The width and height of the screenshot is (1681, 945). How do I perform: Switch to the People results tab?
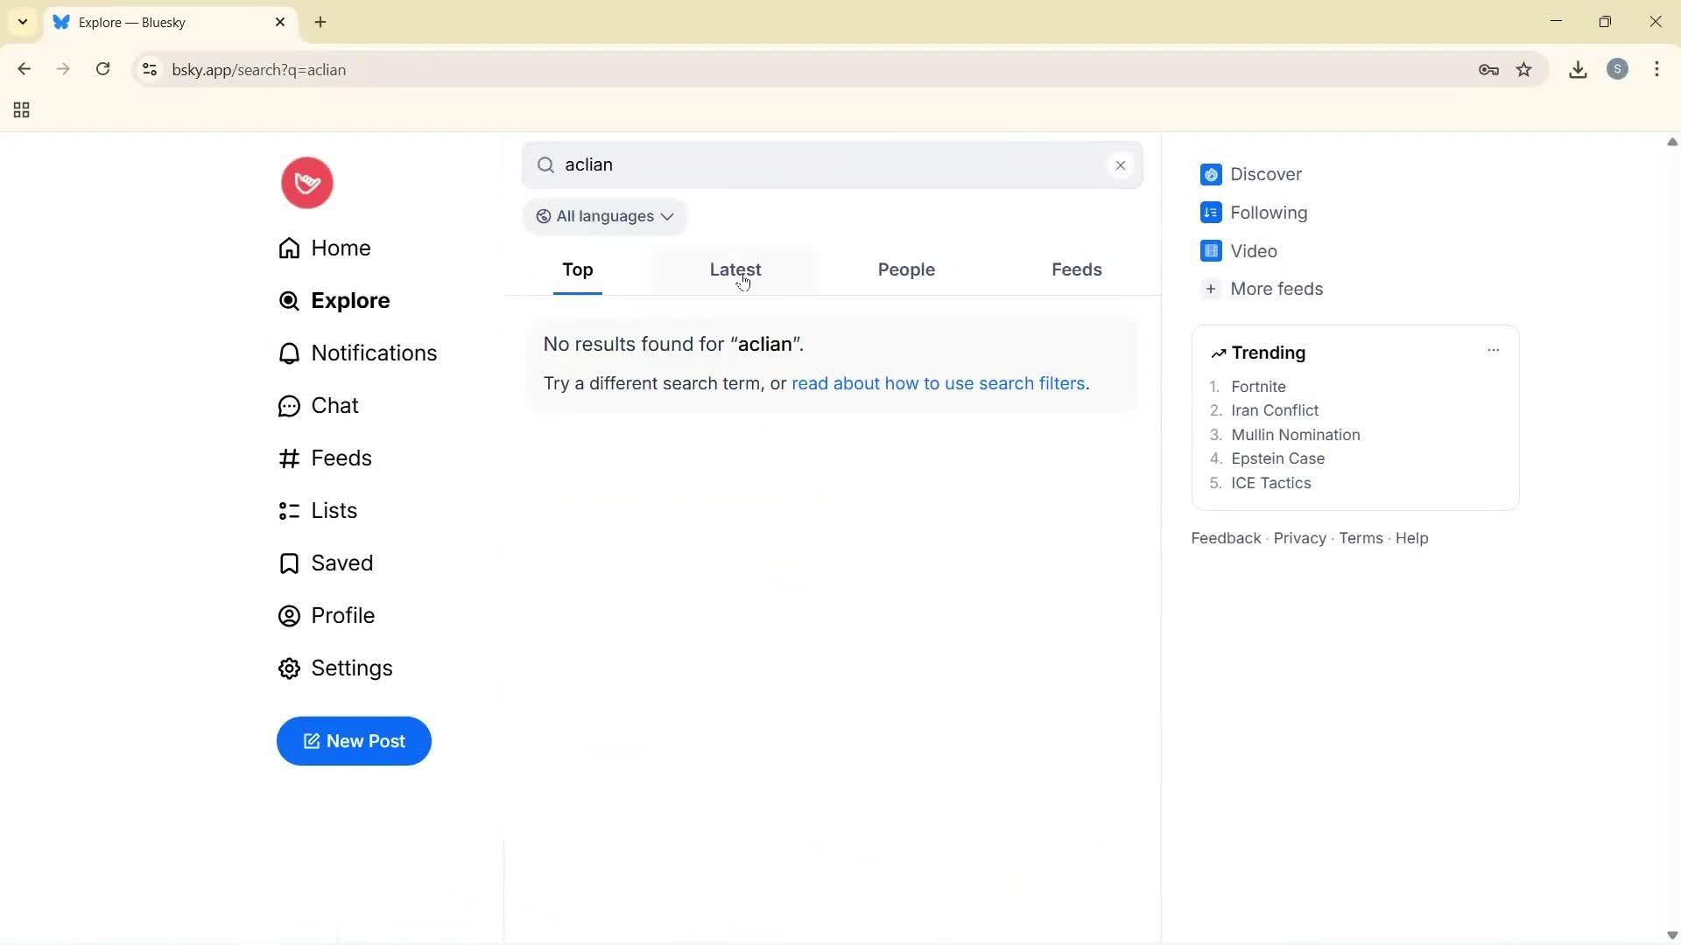tap(906, 269)
